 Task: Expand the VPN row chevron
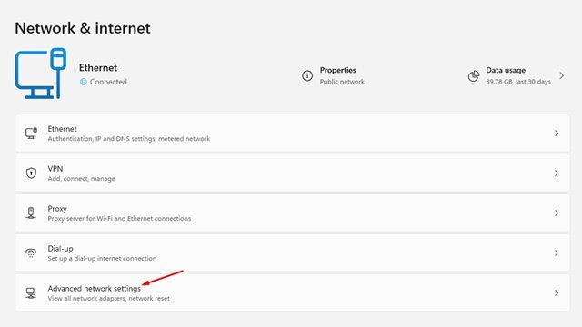[557, 173]
